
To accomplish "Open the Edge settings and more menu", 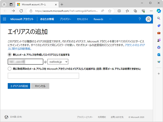I will point(151,11).
